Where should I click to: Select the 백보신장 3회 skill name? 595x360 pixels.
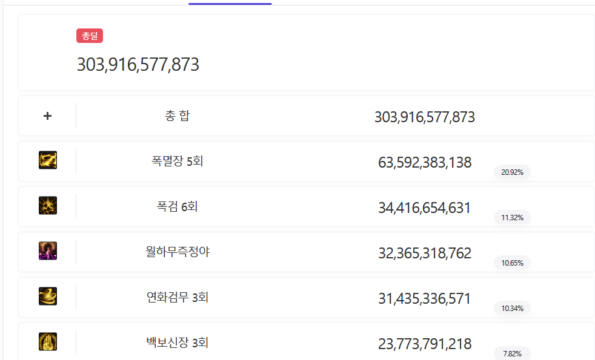click(177, 342)
